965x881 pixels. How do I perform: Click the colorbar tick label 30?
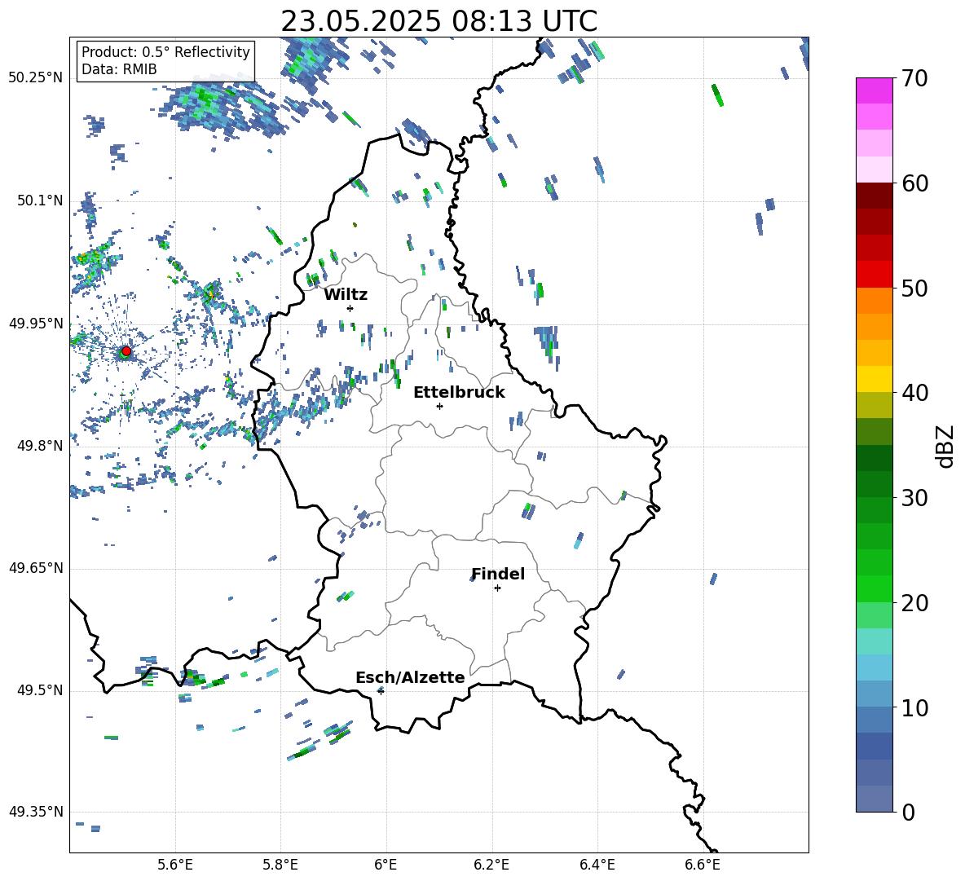pos(914,498)
